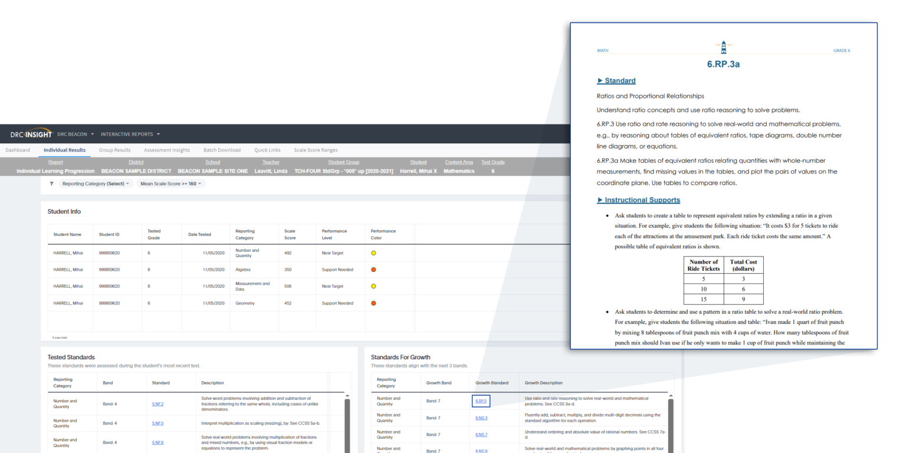The height and width of the screenshot is (453, 906).
Task: Switch to the Scale Score Ranges tab
Action: (316, 150)
